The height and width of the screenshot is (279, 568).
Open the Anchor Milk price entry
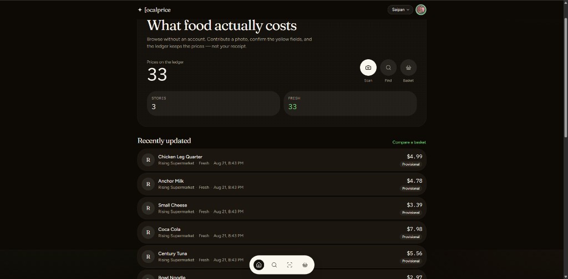tap(282, 184)
